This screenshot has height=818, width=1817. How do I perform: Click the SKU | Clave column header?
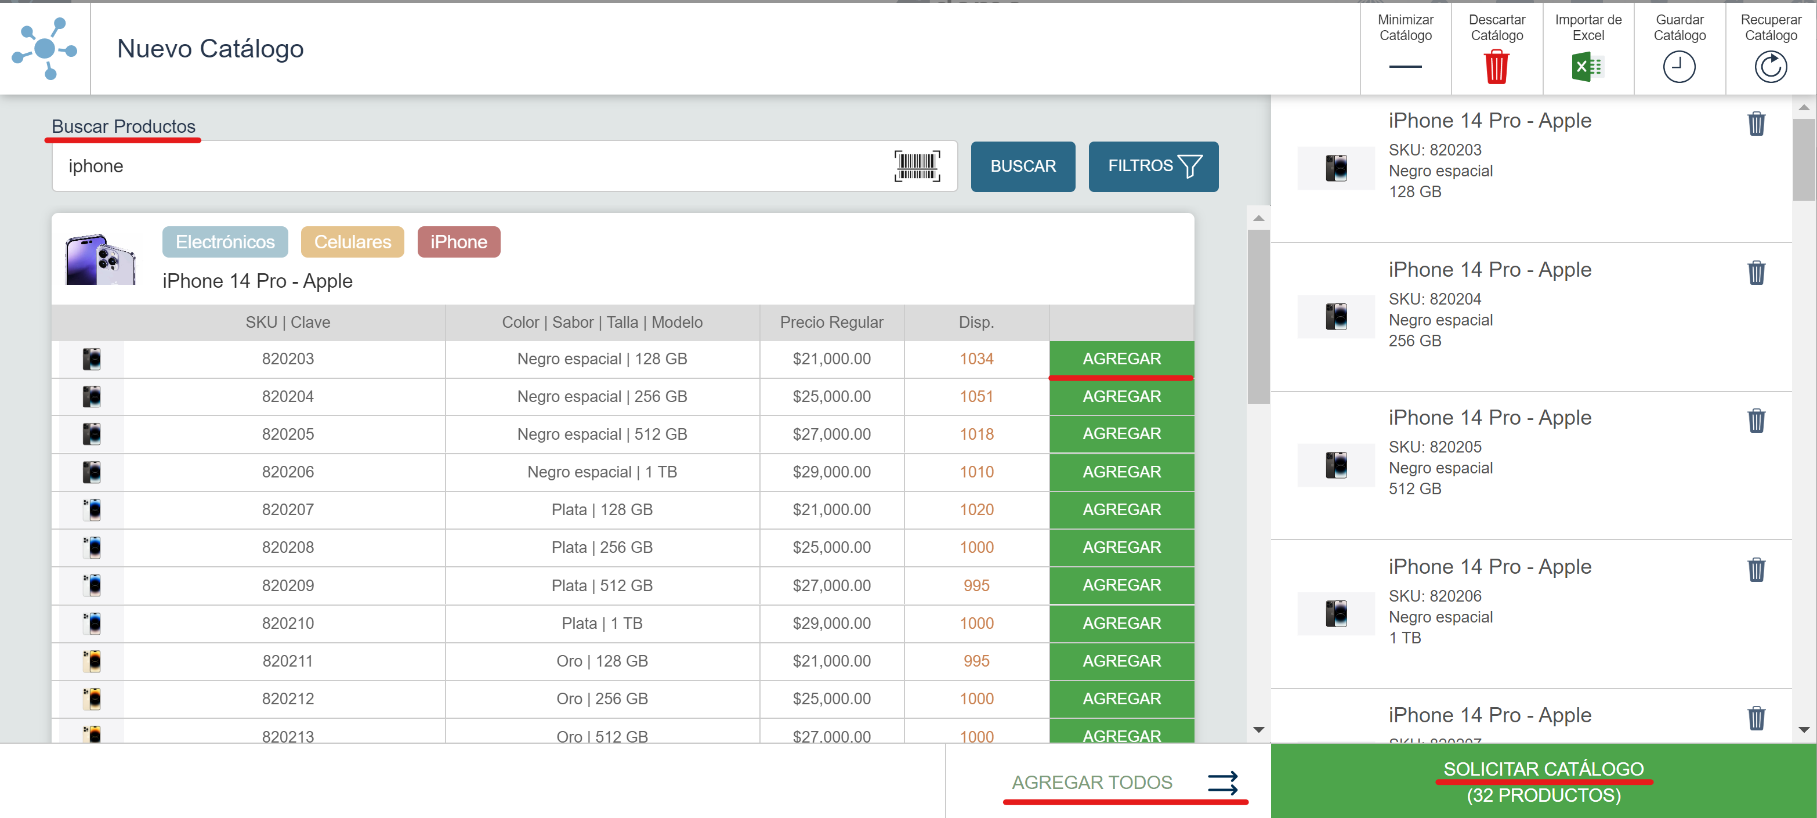(x=288, y=322)
